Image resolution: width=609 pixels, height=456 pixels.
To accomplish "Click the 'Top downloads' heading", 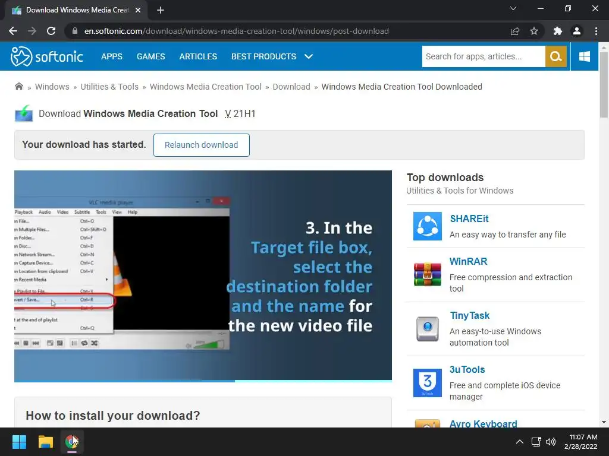I will 445,177.
